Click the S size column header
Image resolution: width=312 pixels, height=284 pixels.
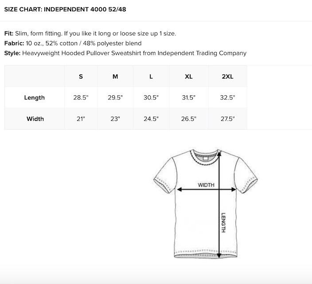(x=81, y=76)
